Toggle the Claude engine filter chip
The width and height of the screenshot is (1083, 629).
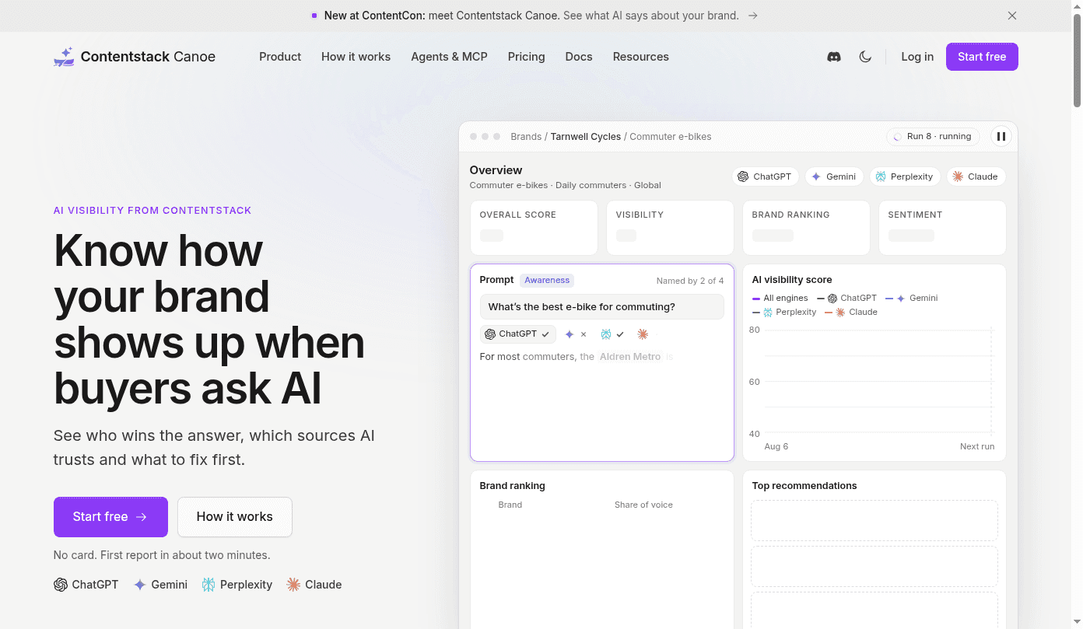(x=976, y=176)
